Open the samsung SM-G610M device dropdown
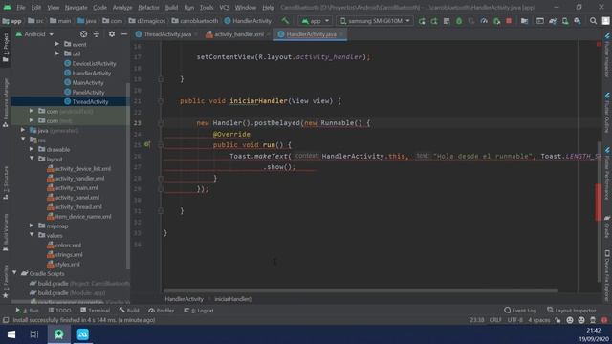Screen dimensions: 612x344 (x=374, y=21)
